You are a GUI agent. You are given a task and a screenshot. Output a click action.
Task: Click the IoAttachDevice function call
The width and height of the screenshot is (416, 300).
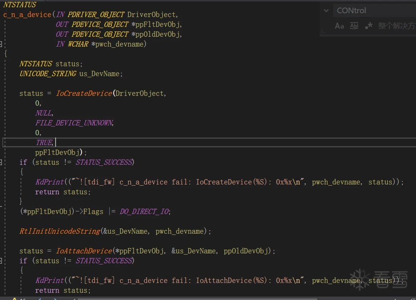click(x=84, y=251)
